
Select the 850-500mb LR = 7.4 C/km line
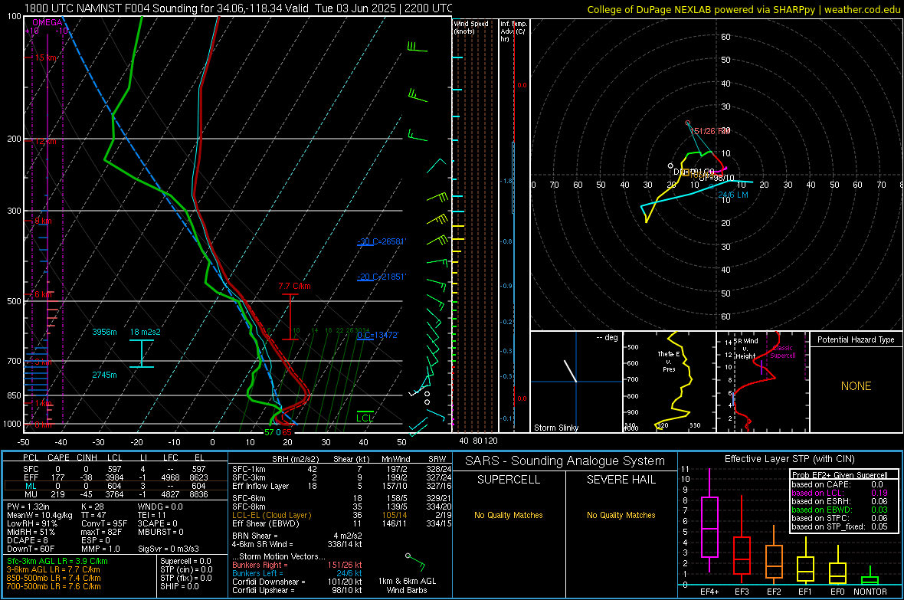(x=54, y=578)
